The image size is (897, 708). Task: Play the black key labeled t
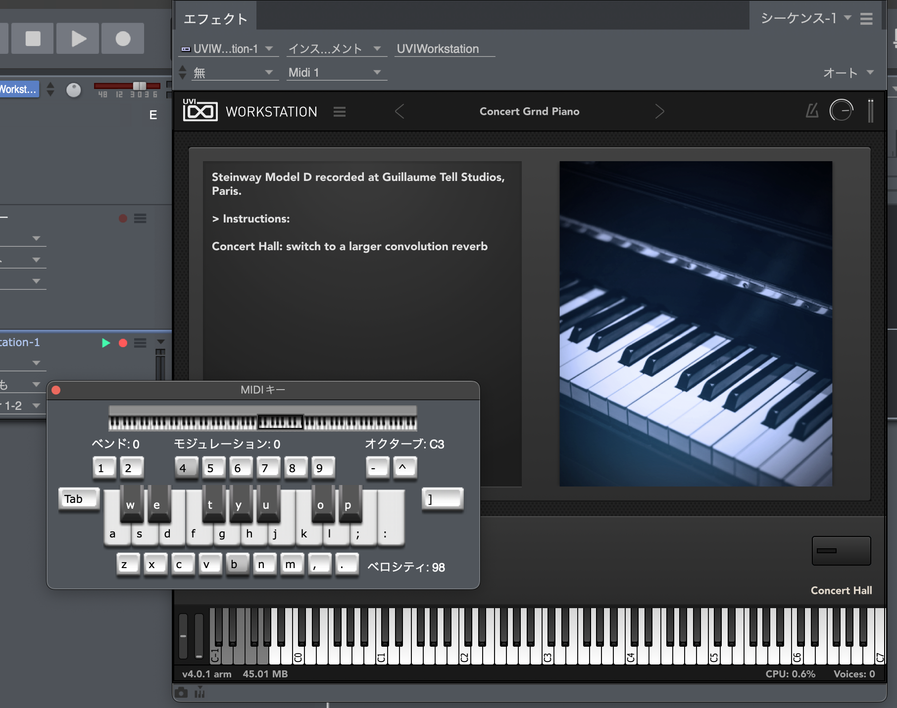[214, 505]
